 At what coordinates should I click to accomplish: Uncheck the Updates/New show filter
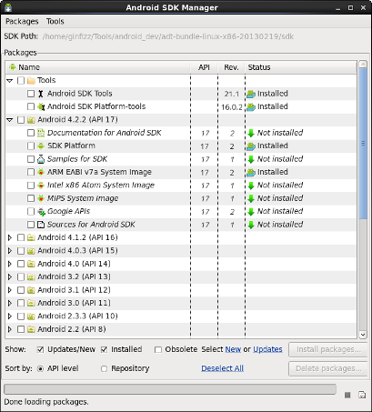[x=40, y=350]
